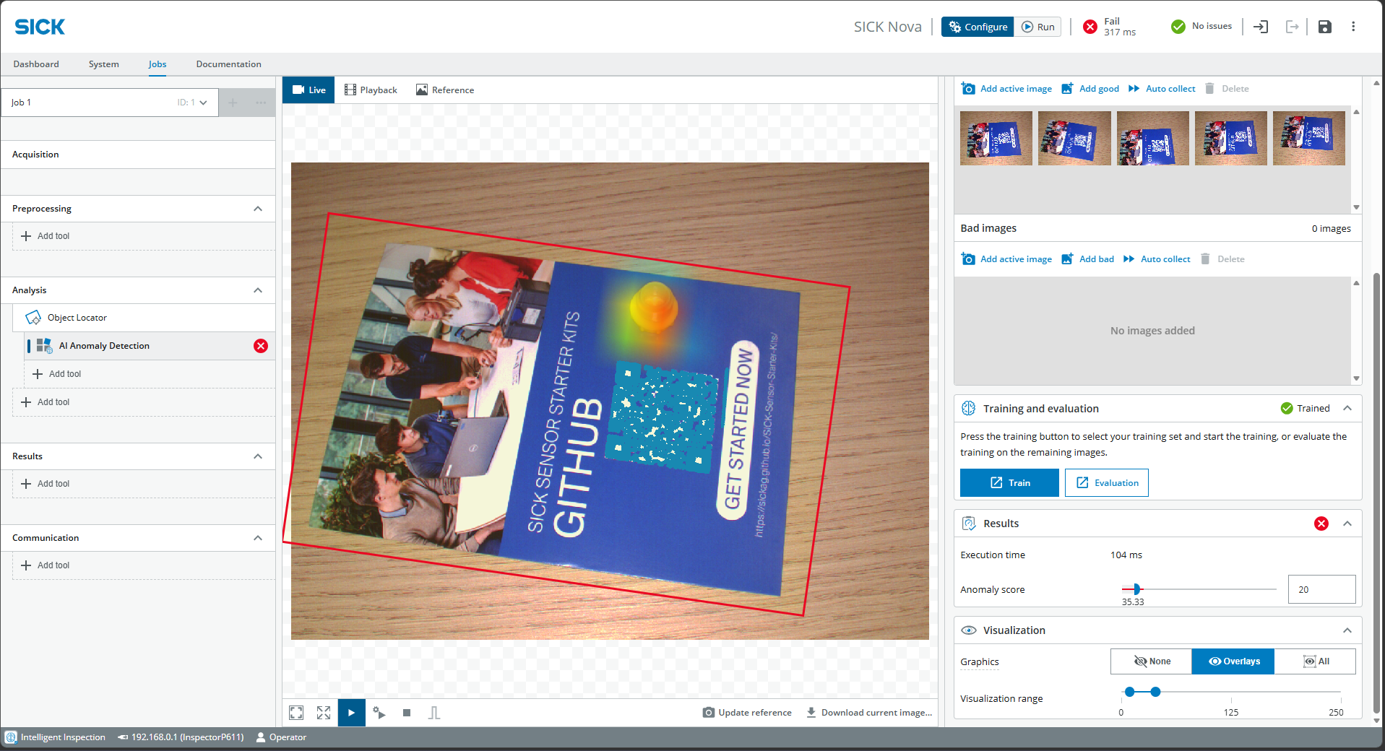Image resolution: width=1385 pixels, height=751 pixels.
Task: Select the last visible good image thumbnail
Action: [x=1309, y=138]
